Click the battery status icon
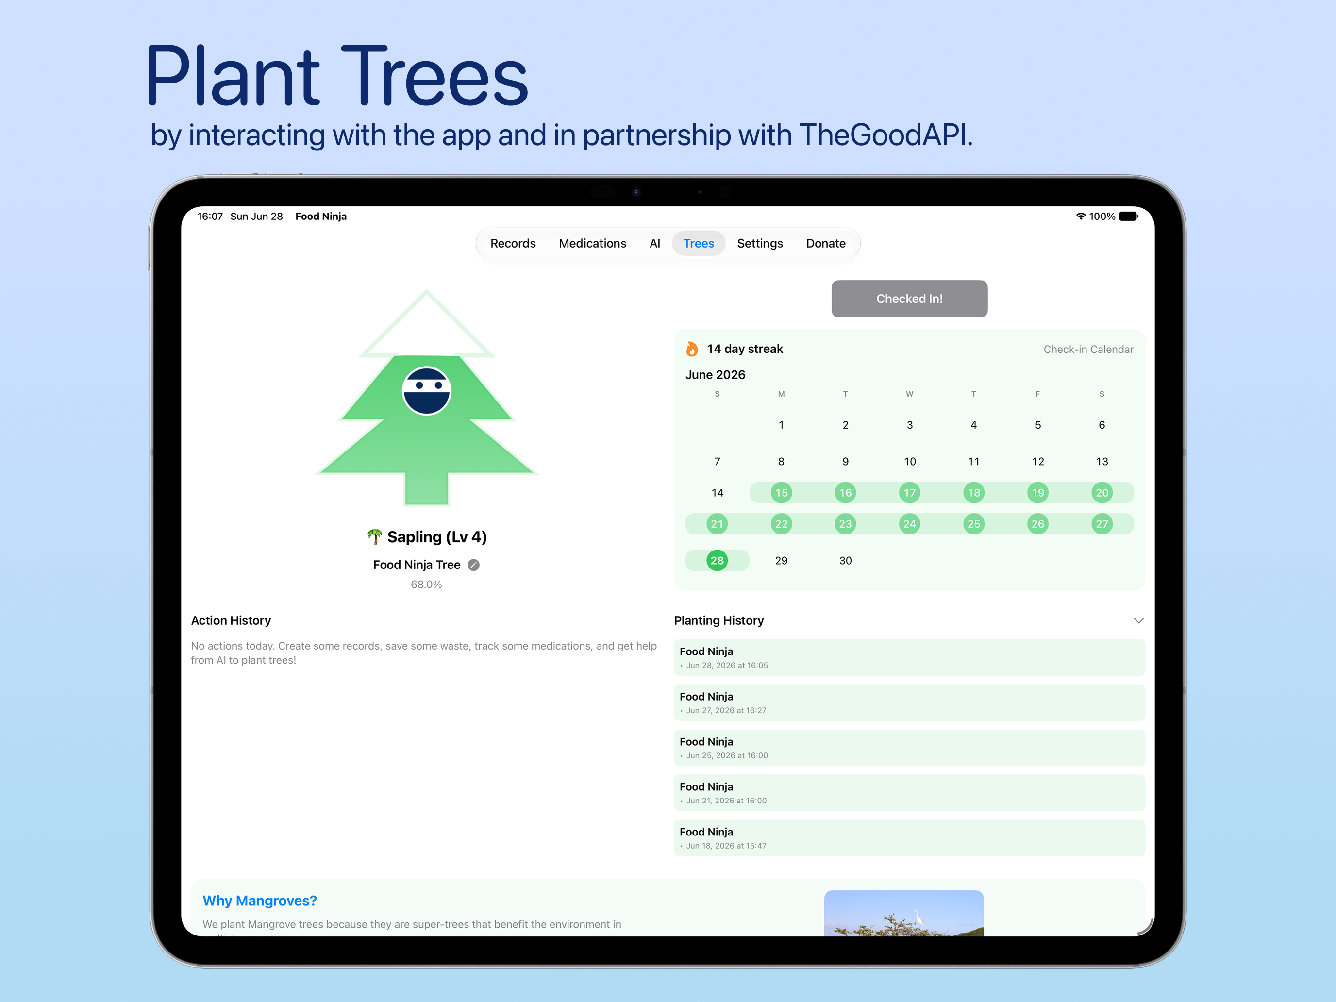The image size is (1336, 1002). (x=1128, y=216)
